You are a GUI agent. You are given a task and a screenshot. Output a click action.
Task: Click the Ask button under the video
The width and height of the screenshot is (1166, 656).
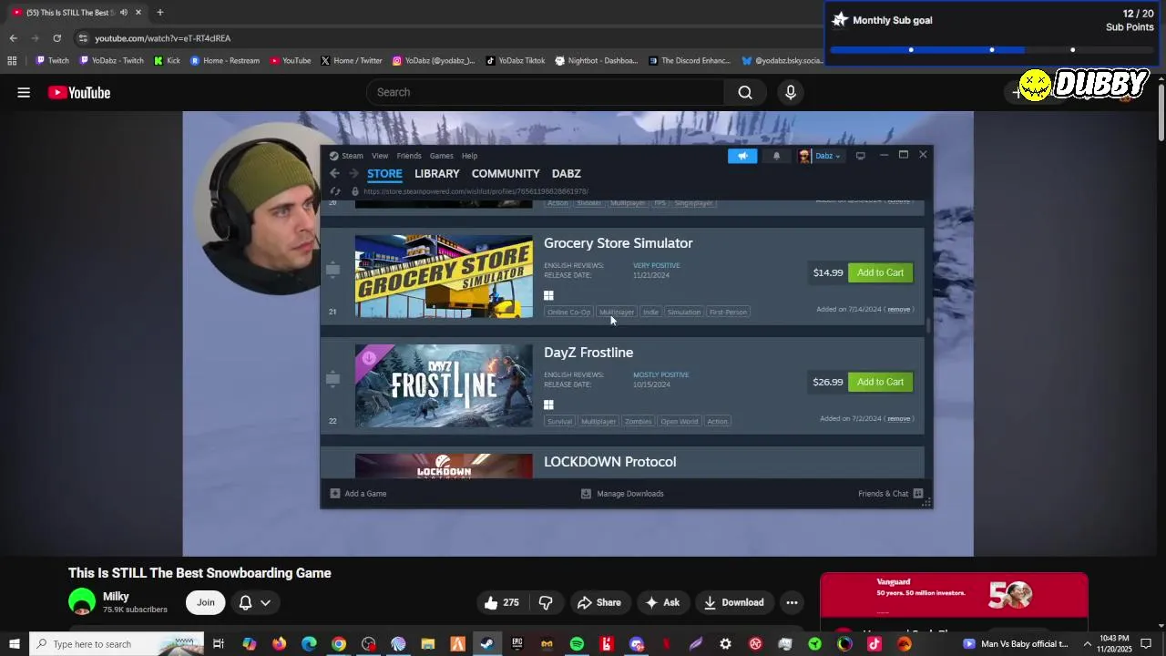(662, 602)
